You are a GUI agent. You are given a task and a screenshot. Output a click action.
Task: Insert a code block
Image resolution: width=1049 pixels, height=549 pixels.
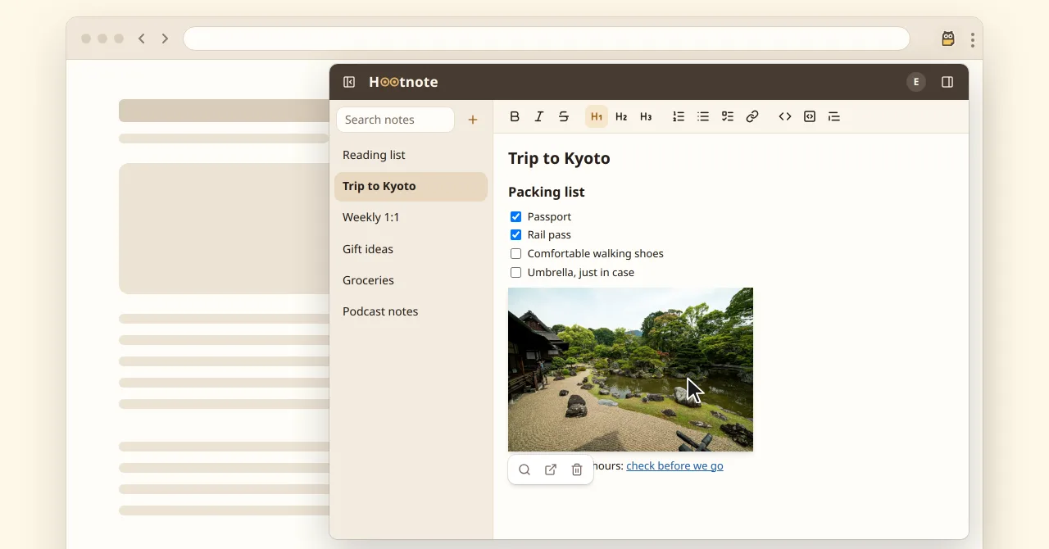click(x=810, y=117)
